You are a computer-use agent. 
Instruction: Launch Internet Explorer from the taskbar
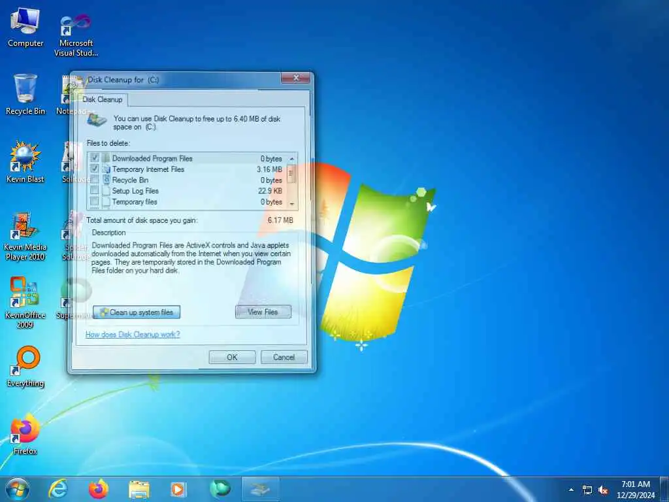tap(58, 489)
